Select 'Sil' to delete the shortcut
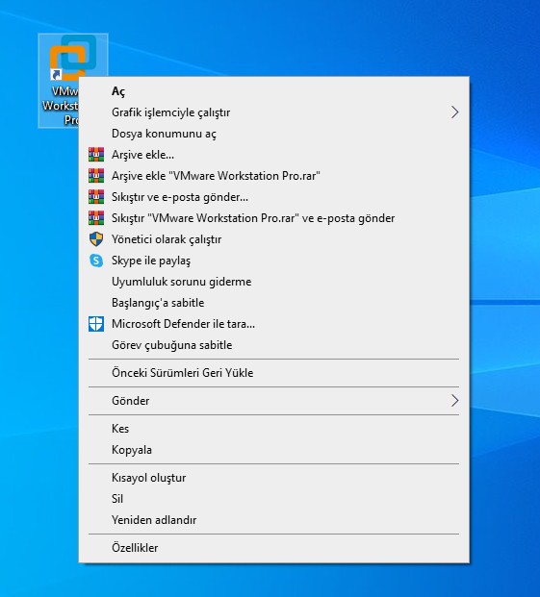Image resolution: width=540 pixels, height=597 pixels. (x=273, y=499)
